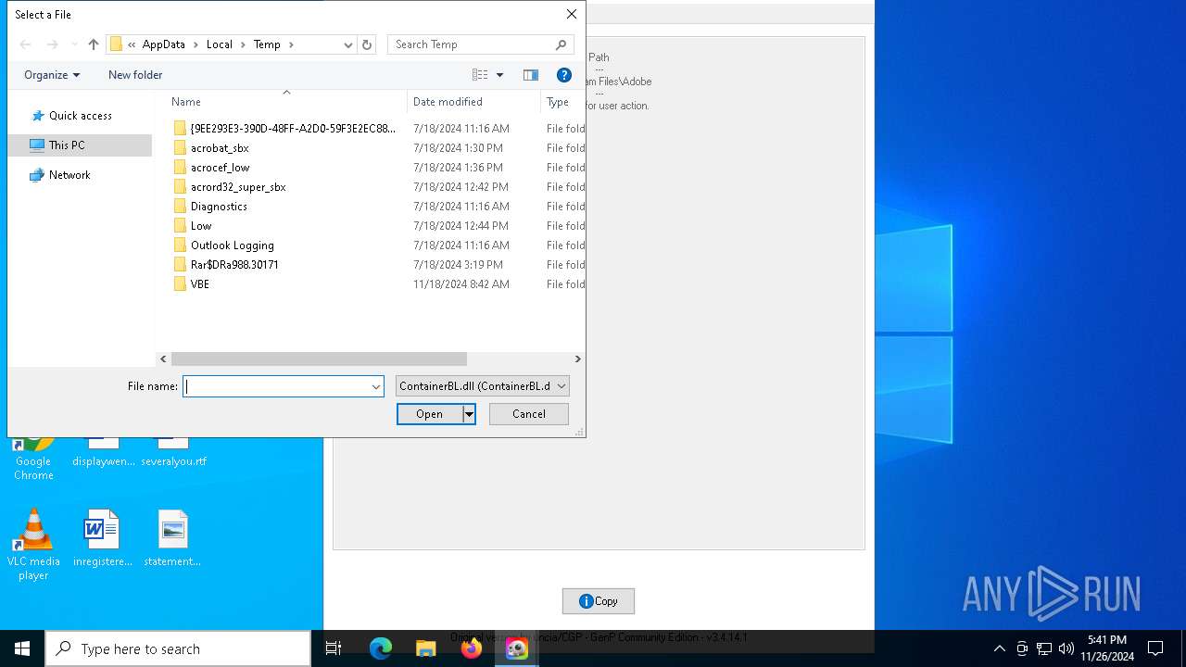
Task: Click the Local breadcrumb
Action: pos(220,44)
